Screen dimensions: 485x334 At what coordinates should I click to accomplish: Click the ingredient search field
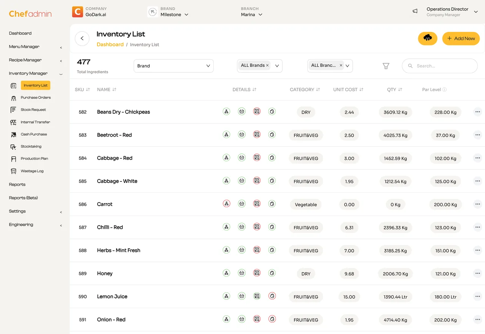440,66
